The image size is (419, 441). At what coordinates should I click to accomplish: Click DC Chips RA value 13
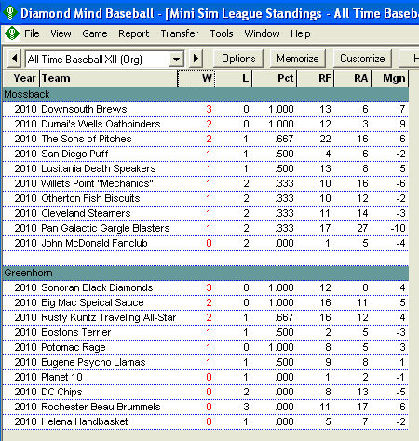(362, 392)
